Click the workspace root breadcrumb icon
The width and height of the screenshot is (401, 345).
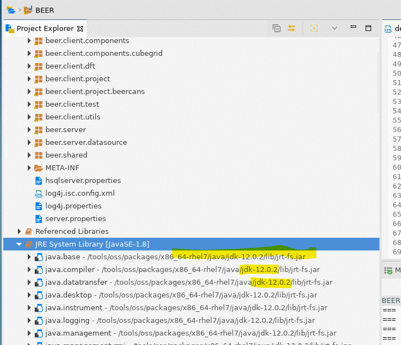click(11, 10)
